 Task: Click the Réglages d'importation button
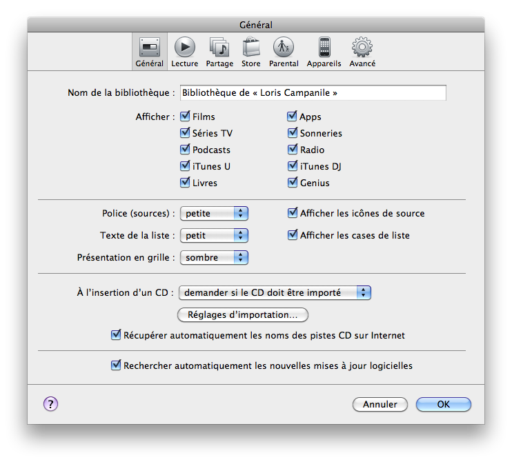tap(243, 314)
